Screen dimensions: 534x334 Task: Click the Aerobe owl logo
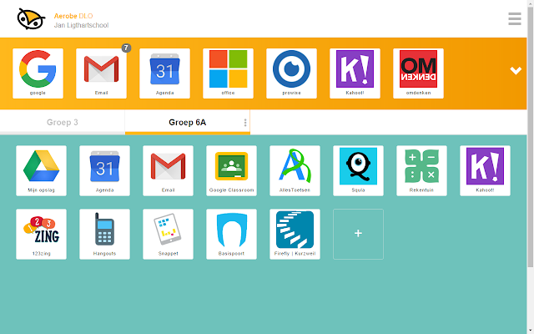pos(31,19)
